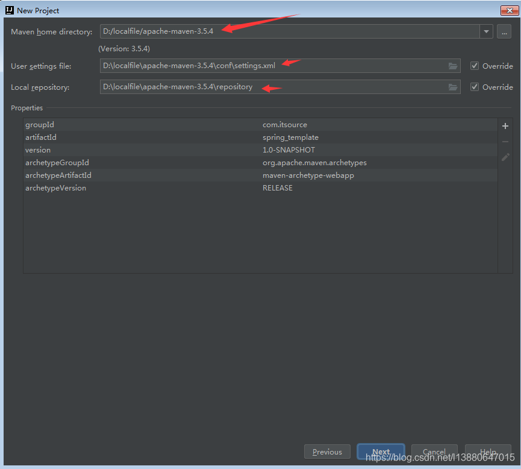
Task: Open folder browser for Local repository
Action: 452,87
